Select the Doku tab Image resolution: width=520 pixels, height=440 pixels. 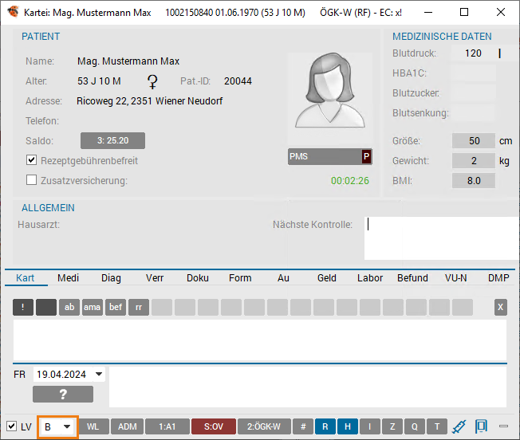(x=198, y=277)
